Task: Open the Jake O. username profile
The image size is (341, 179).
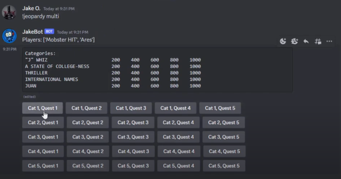Action: (x=31, y=8)
